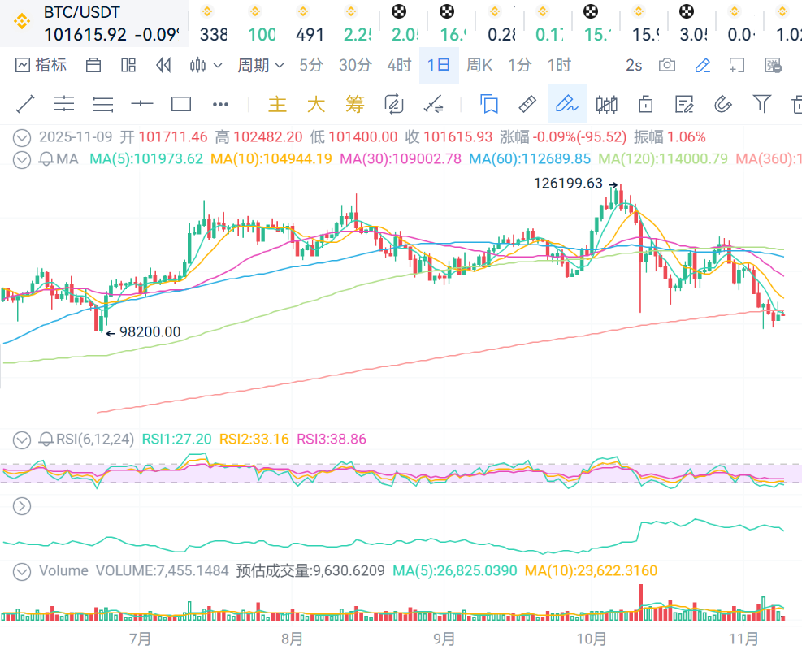This screenshot has width=802, height=654.
Task: Toggle the lock drawings icon
Action: [646, 104]
